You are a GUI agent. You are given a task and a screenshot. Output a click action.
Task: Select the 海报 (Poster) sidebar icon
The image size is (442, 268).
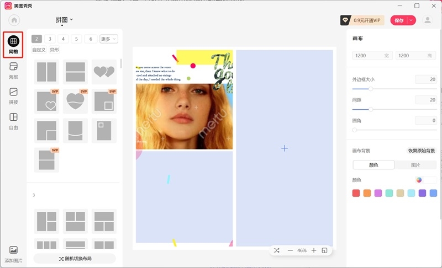14,69
